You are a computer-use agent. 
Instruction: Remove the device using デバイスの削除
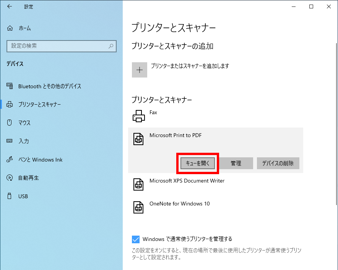[278, 163]
